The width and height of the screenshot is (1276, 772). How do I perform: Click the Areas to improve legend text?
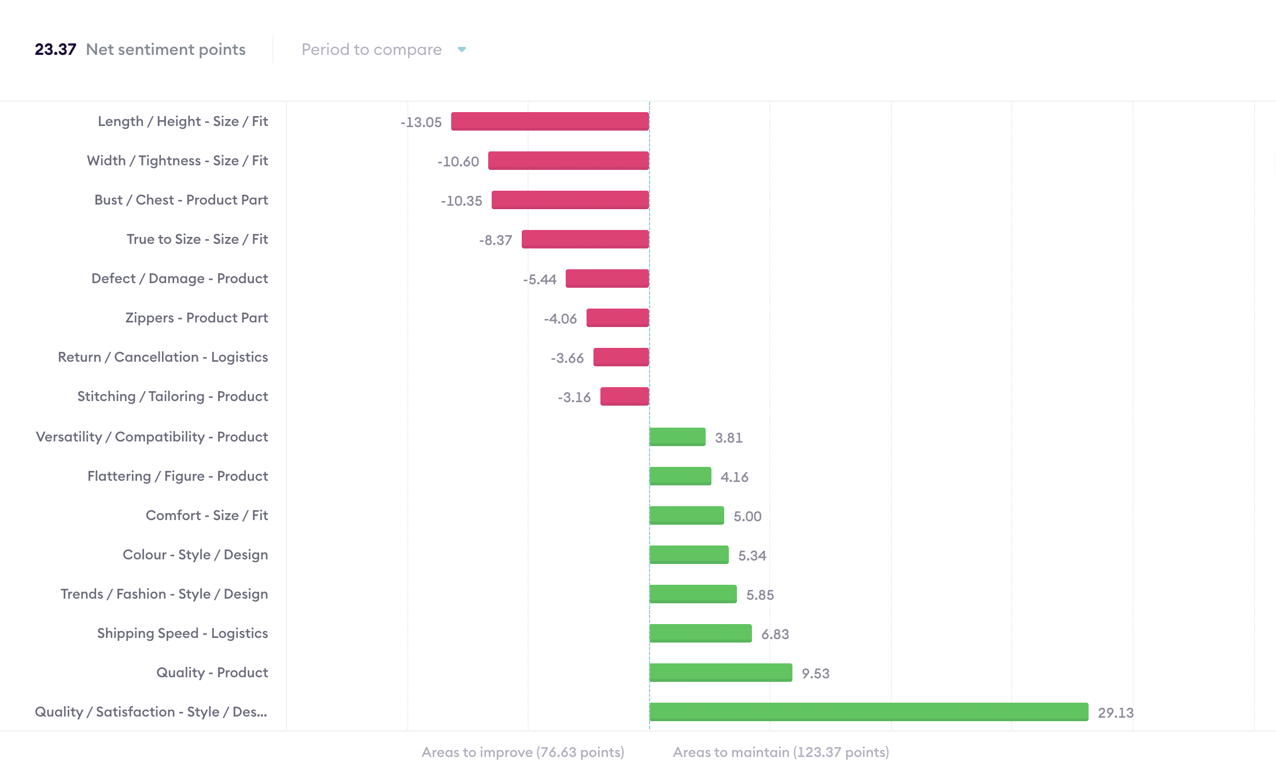523,752
